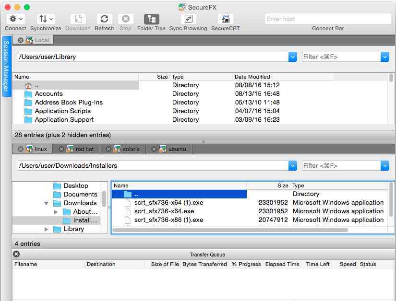Select the parent directory row in Installers
Image resolution: width=396 pixels, height=301 pixels.
pos(179,194)
